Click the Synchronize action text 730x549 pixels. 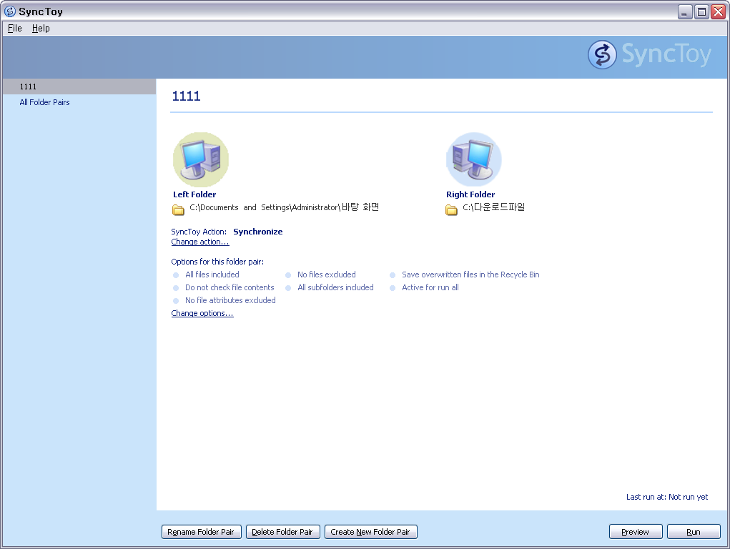[258, 232]
